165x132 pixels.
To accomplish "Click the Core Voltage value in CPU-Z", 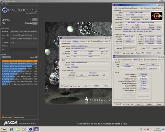I will (x=146, y=20).
